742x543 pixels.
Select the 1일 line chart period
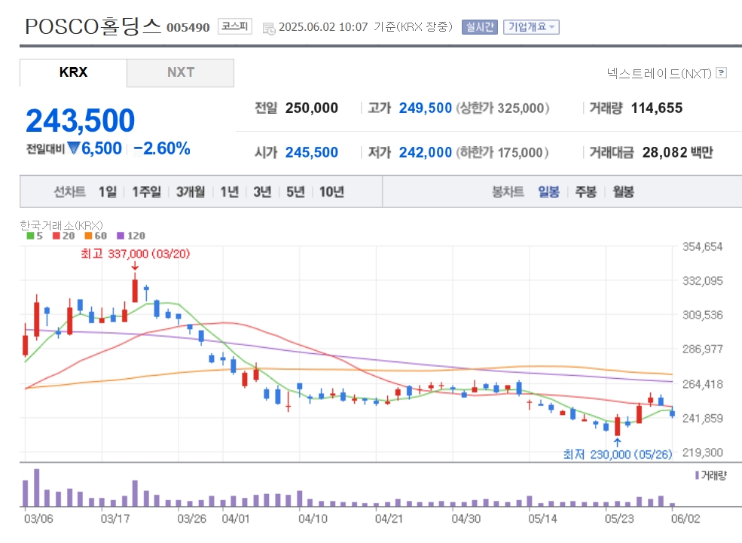(108, 191)
